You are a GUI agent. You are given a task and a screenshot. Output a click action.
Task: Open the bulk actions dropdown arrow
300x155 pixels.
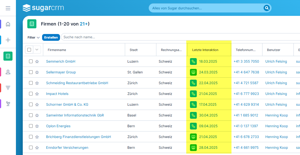pos(37,50)
